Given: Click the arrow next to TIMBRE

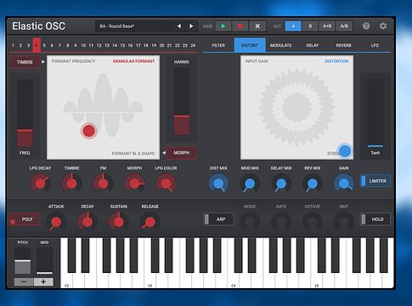Looking at the screenshot, I should point(43,62).
